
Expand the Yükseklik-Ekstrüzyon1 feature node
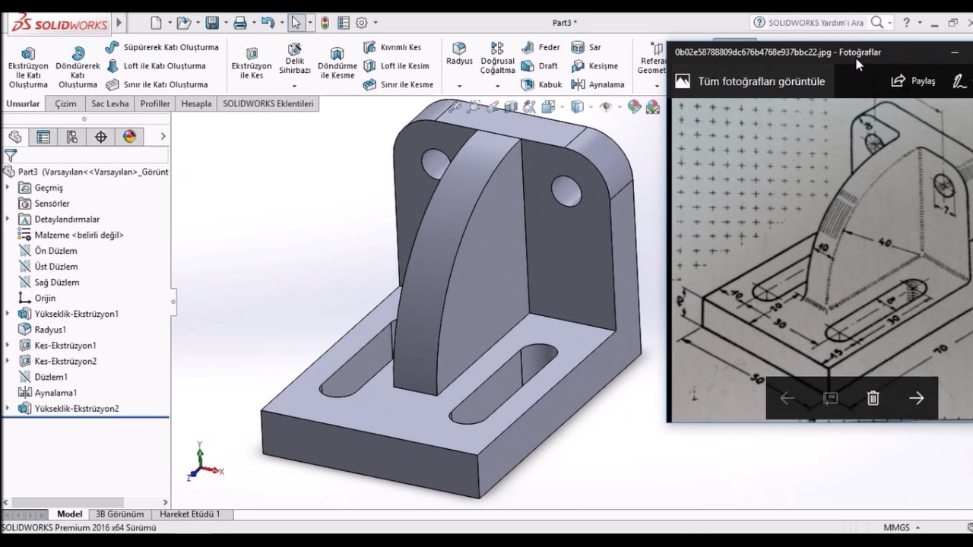click(8, 314)
